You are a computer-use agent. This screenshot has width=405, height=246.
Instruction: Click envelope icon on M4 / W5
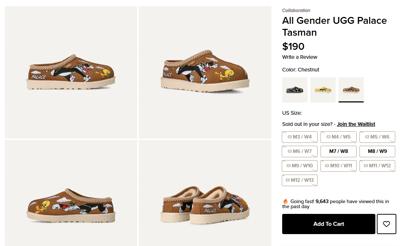(328, 137)
